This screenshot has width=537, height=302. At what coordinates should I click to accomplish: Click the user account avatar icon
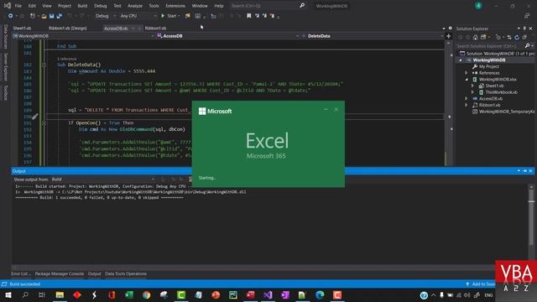click(478, 6)
